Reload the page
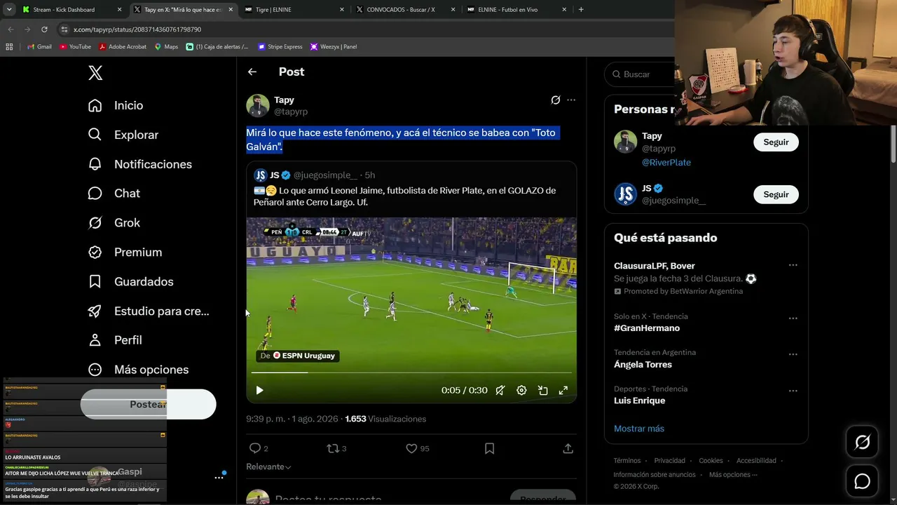Image resolution: width=897 pixels, height=505 pixels. point(44,29)
